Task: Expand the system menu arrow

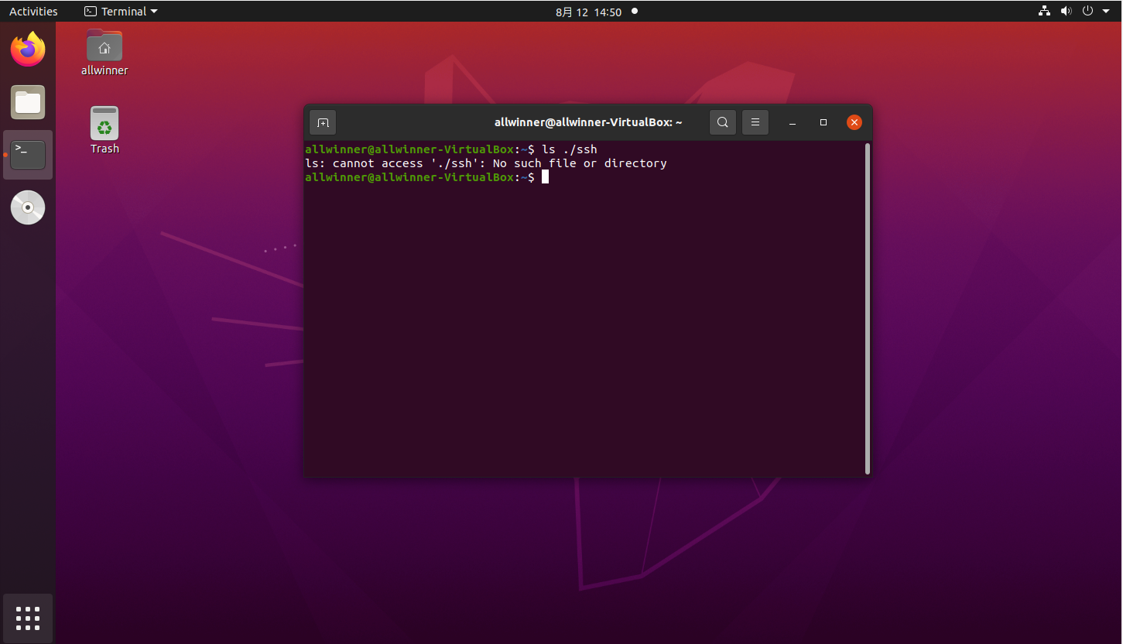Action: click(x=1105, y=11)
